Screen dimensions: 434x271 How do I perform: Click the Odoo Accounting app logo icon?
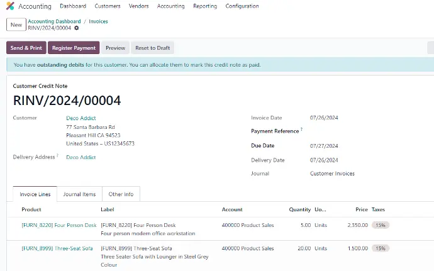tap(10, 6)
